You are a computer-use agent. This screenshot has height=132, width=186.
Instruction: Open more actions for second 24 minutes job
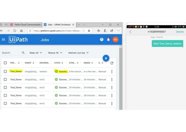[112, 87]
